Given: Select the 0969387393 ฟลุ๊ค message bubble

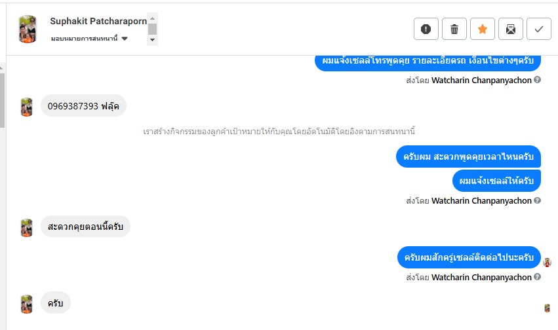Looking at the screenshot, I should pos(83,106).
